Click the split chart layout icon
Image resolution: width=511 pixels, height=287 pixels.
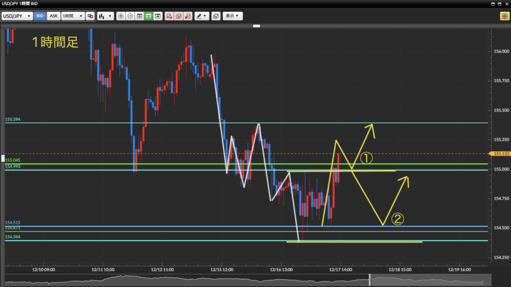[139, 16]
